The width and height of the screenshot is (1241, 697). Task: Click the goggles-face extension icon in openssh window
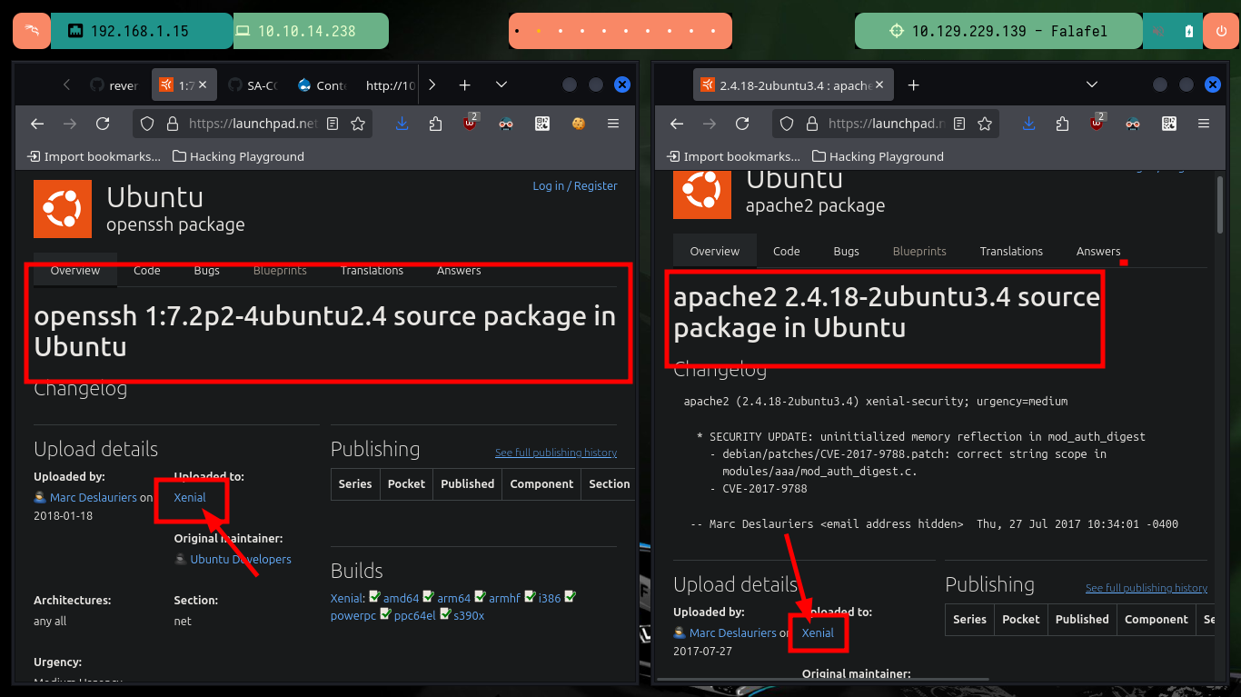click(x=507, y=124)
